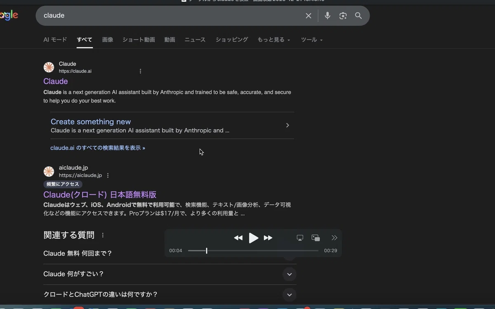This screenshot has width=495, height=309.
Task: Switch to ニュース tab
Action: pos(195,40)
